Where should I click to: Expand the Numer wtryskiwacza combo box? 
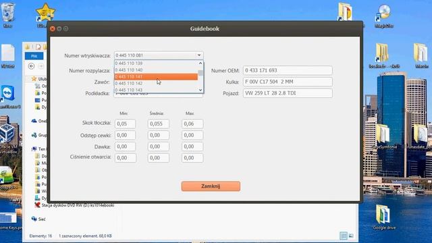(198, 55)
